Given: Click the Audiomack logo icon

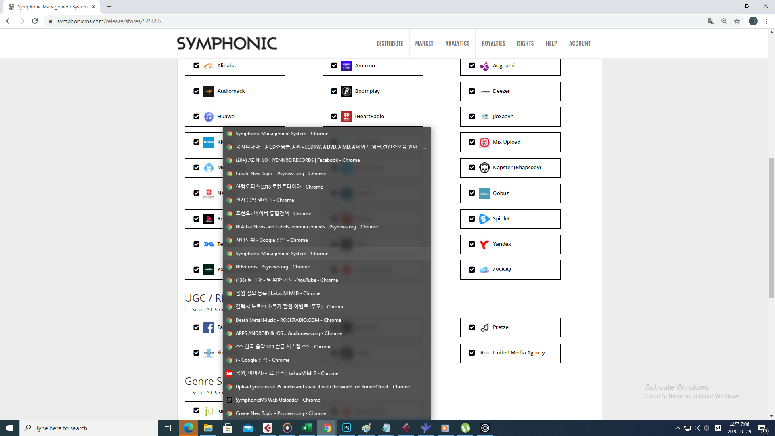Looking at the screenshot, I should [209, 91].
